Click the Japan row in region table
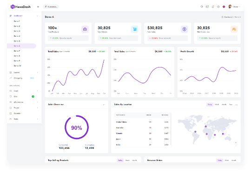 142,139
